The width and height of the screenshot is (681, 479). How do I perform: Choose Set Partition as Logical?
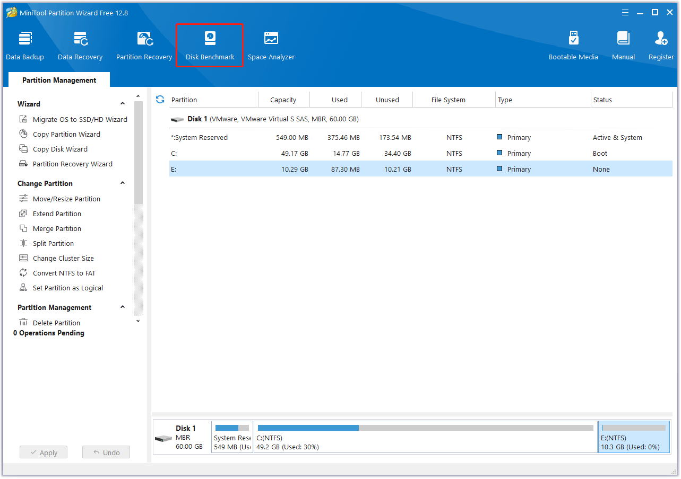(x=61, y=288)
